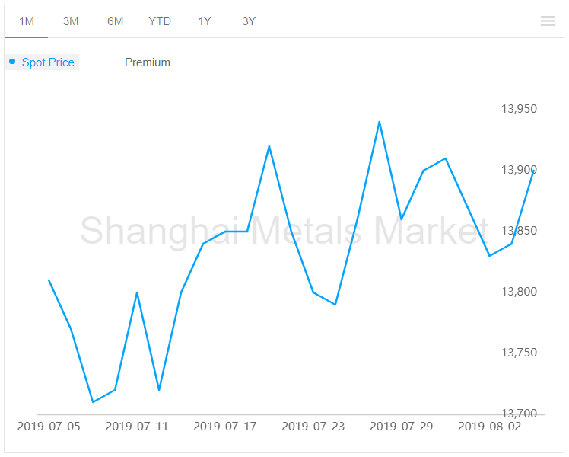Click the 13,700 price axis label
This screenshot has width=569, height=457.
tap(519, 414)
